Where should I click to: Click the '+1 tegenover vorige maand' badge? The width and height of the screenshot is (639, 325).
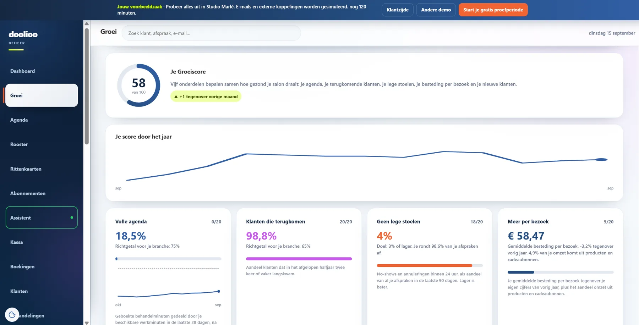[206, 97]
